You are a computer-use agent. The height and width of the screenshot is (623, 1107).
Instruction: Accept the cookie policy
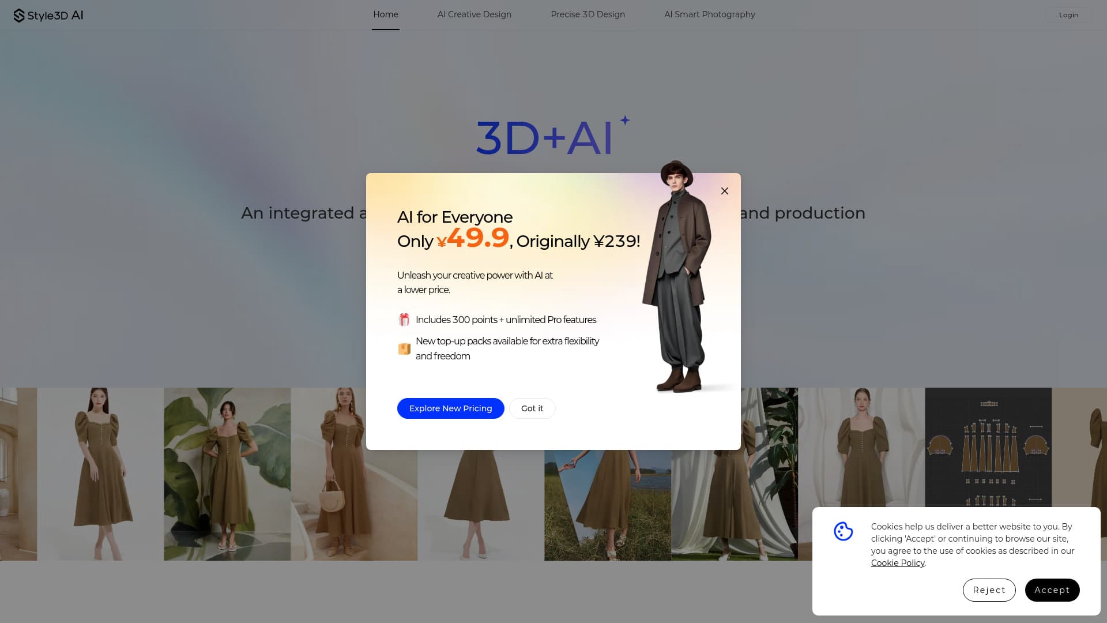click(x=1052, y=590)
